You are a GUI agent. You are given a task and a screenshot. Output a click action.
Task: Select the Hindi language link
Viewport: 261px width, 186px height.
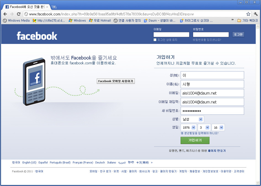pyautogui.click(x=131, y=162)
